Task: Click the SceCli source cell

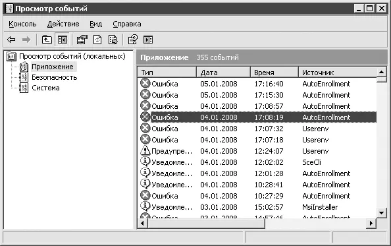Action: point(311,162)
